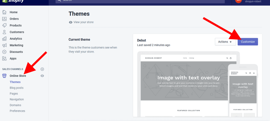Click the mobile theme preview image
The width and height of the screenshot is (270, 121).
[x=243, y=90]
